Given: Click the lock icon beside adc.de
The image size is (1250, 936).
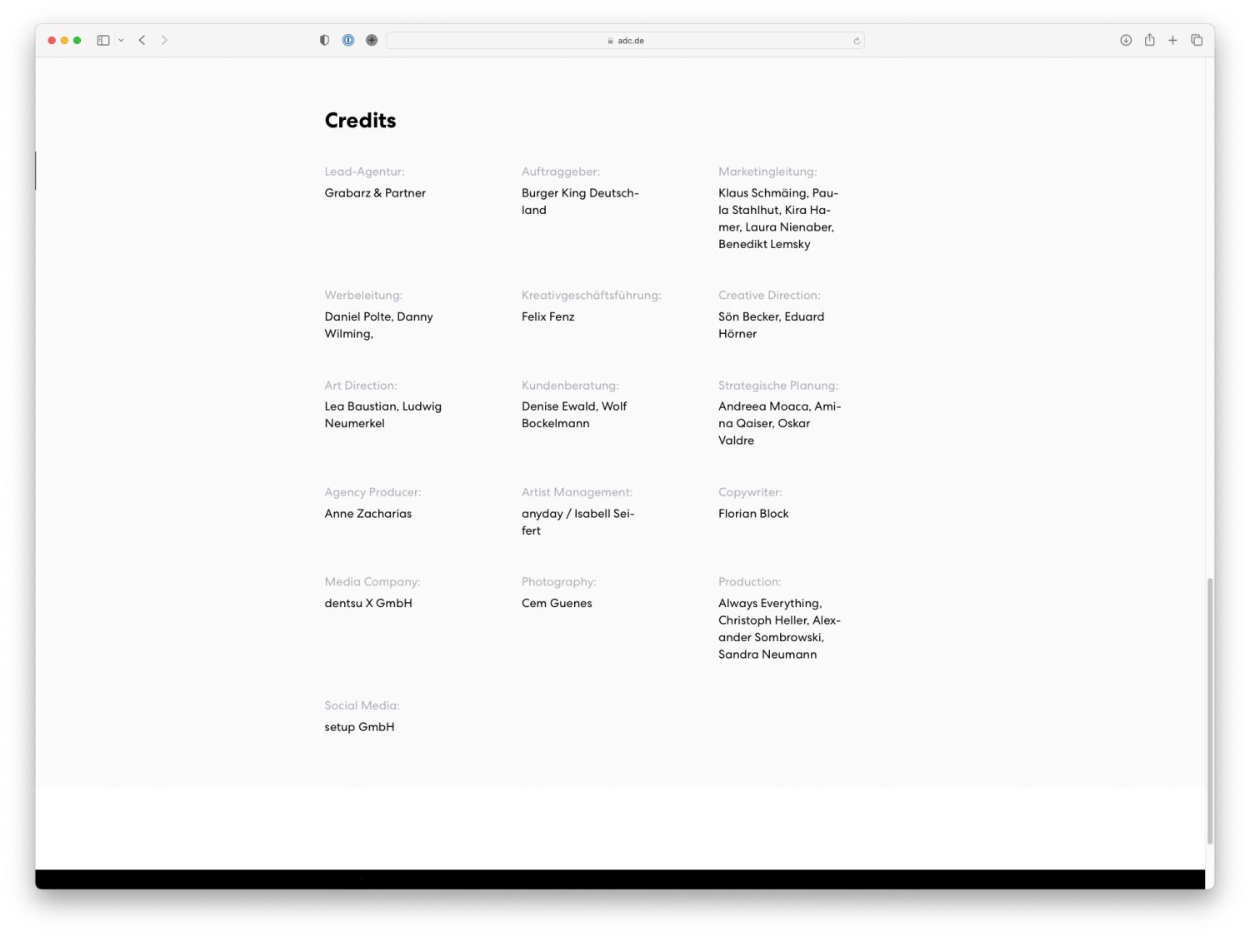Looking at the screenshot, I should [610, 41].
